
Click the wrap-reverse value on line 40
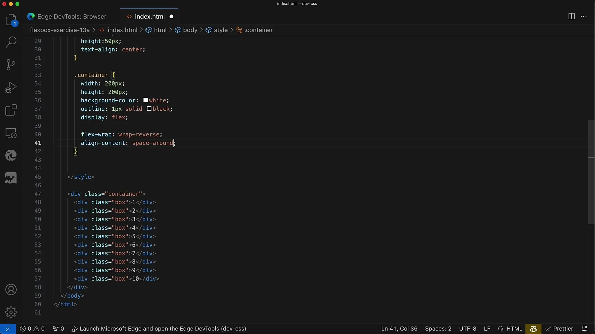pyautogui.click(x=139, y=135)
